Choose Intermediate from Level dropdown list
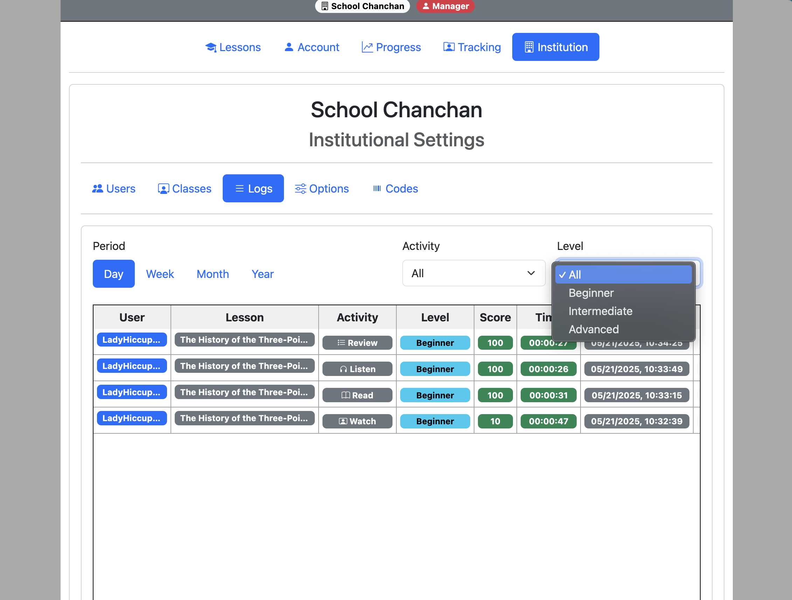 click(x=623, y=311)
